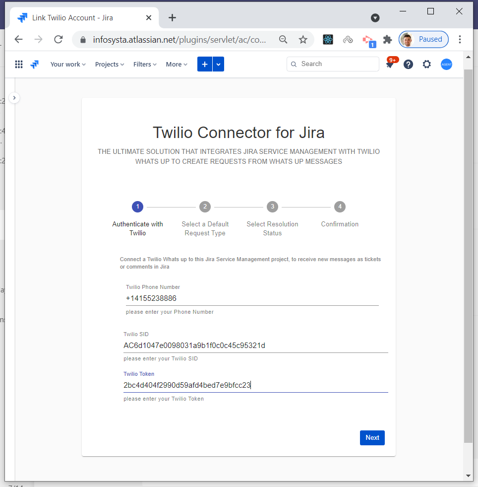Image resolution: width=478 pixels, height=487 pixels.
Task: Expand the collapsed sidebar with chevron
Action: tap(14, 98)
